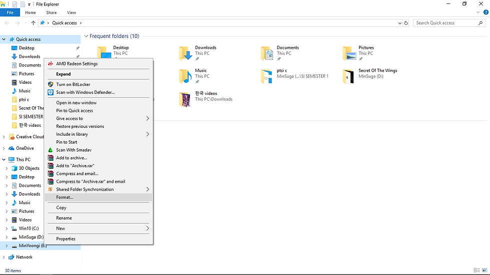Click Expand in the context menu
The height and width of the screenshot is (275, 490).
(98, 74)
